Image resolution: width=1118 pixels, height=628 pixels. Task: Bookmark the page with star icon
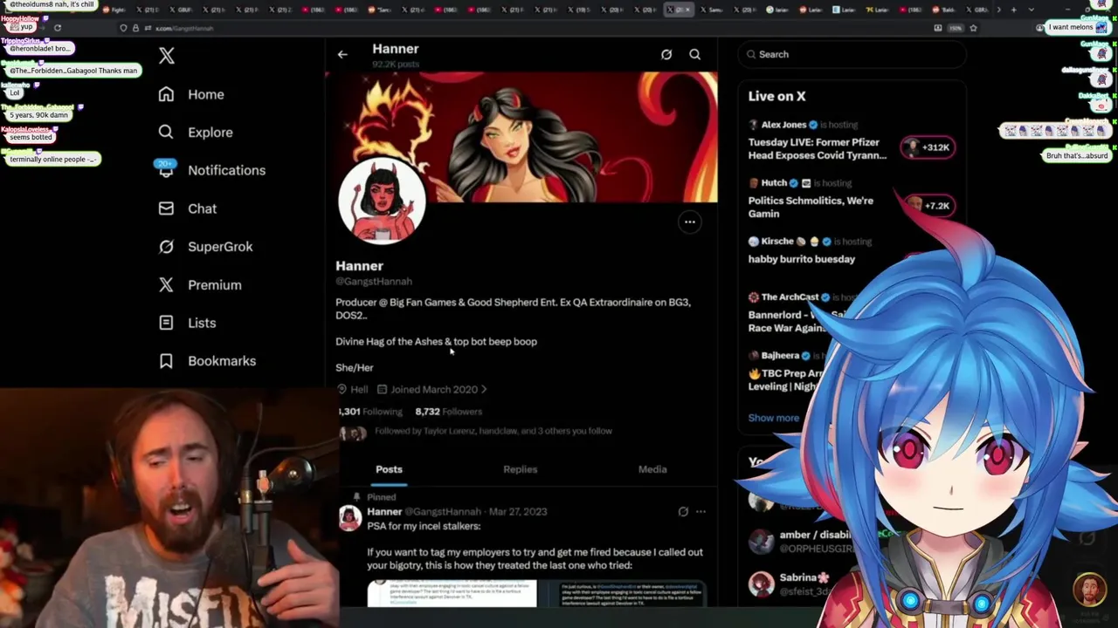(x=973, y=28)
